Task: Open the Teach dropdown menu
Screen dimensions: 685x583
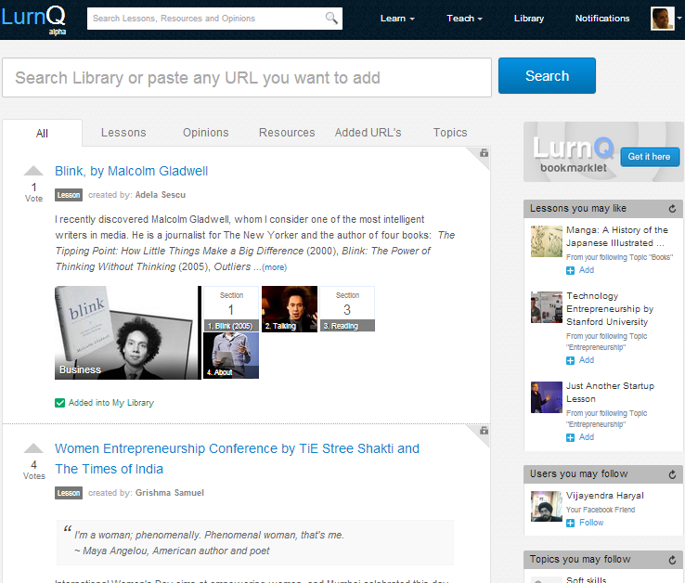Action: click(x=464, y=19)
